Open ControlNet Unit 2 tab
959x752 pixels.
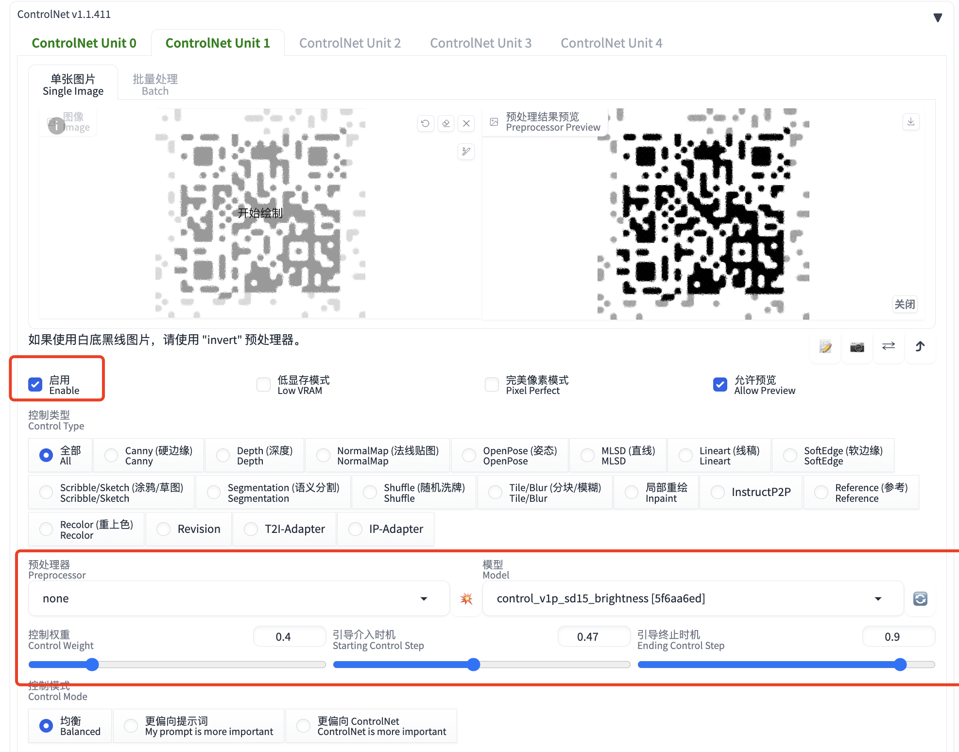(350, 43)
